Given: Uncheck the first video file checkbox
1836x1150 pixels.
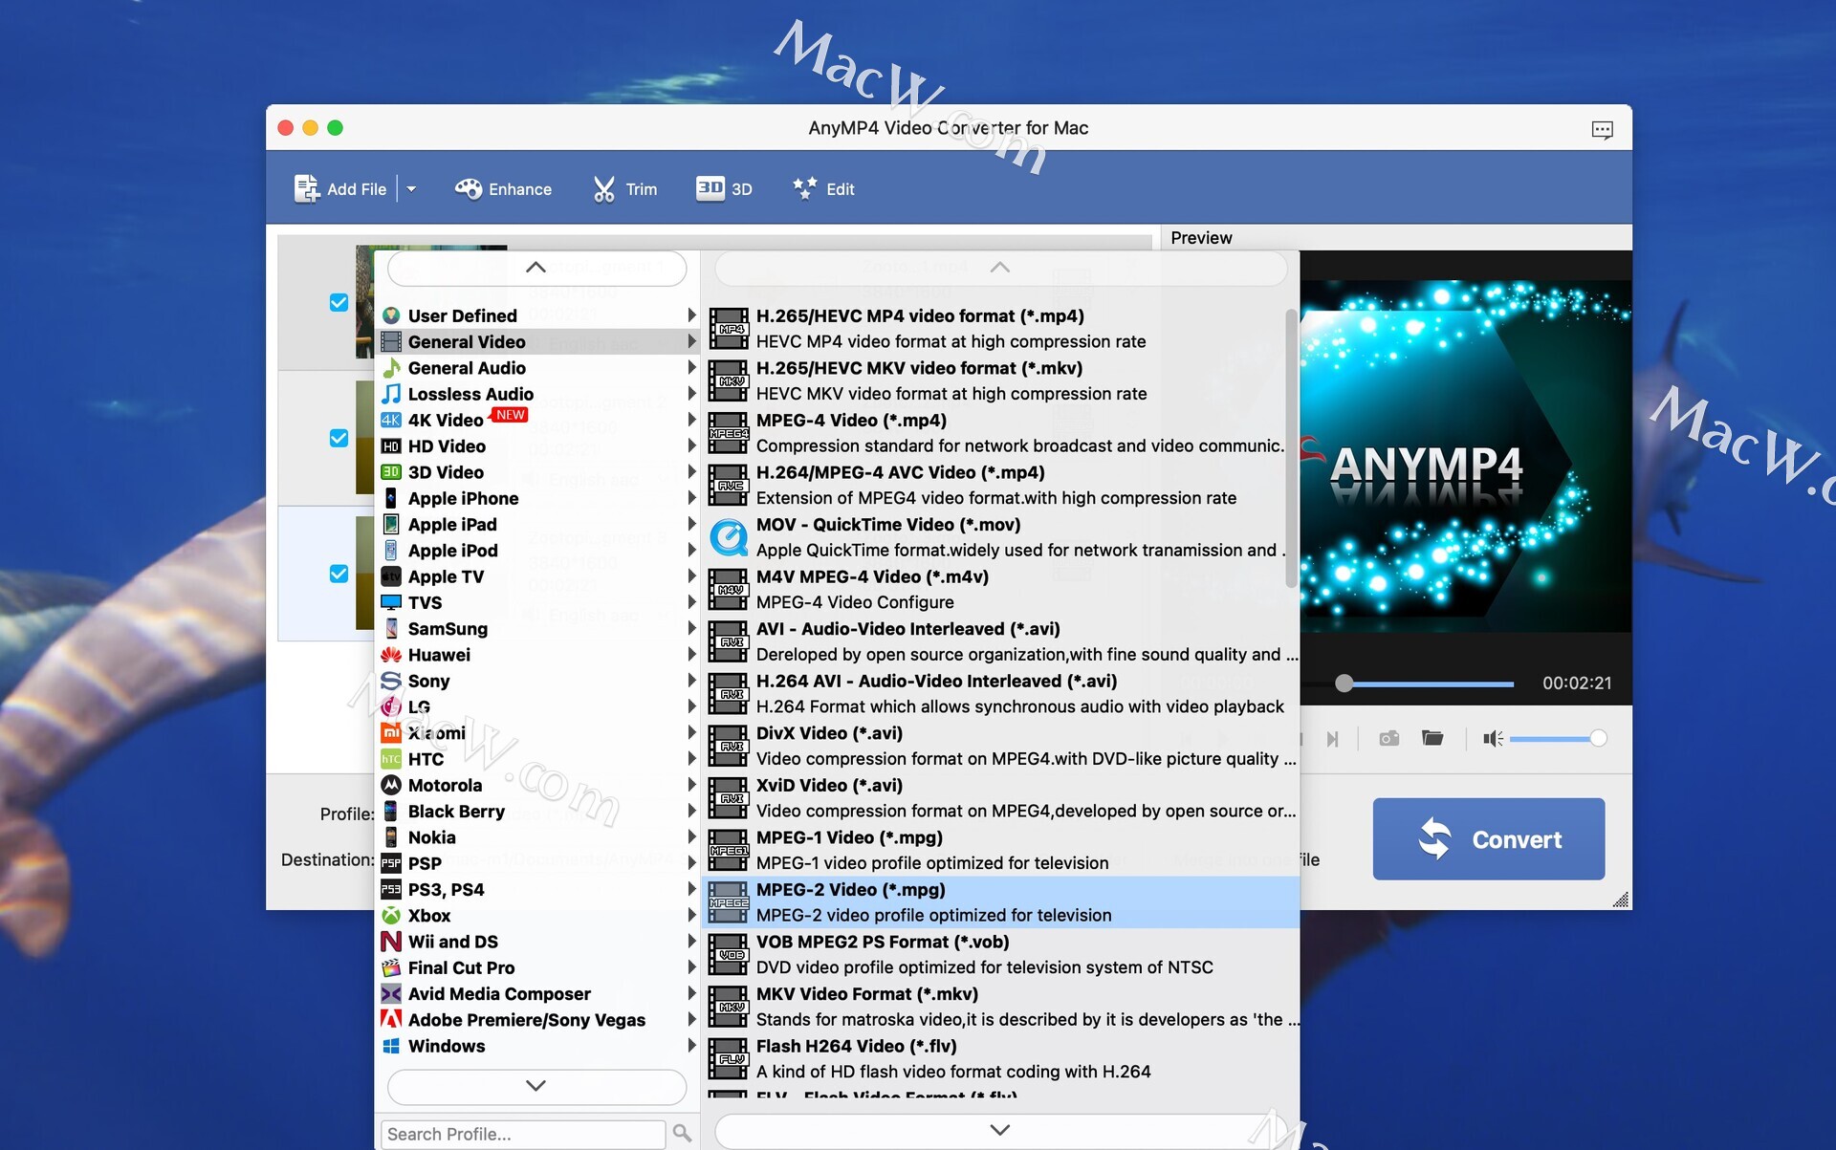Looking at the screenshot, I should pyautogui.click(x=339, y=302).
